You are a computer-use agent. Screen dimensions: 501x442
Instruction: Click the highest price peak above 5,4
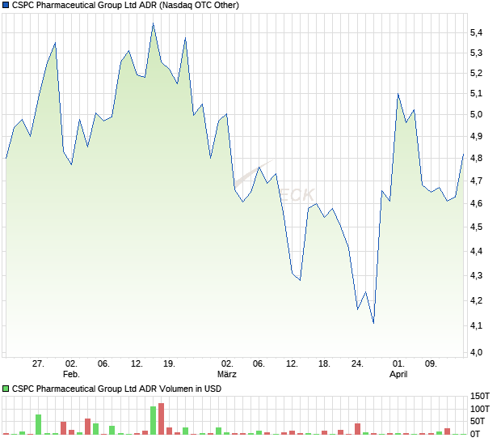click(x=153, y=23)
